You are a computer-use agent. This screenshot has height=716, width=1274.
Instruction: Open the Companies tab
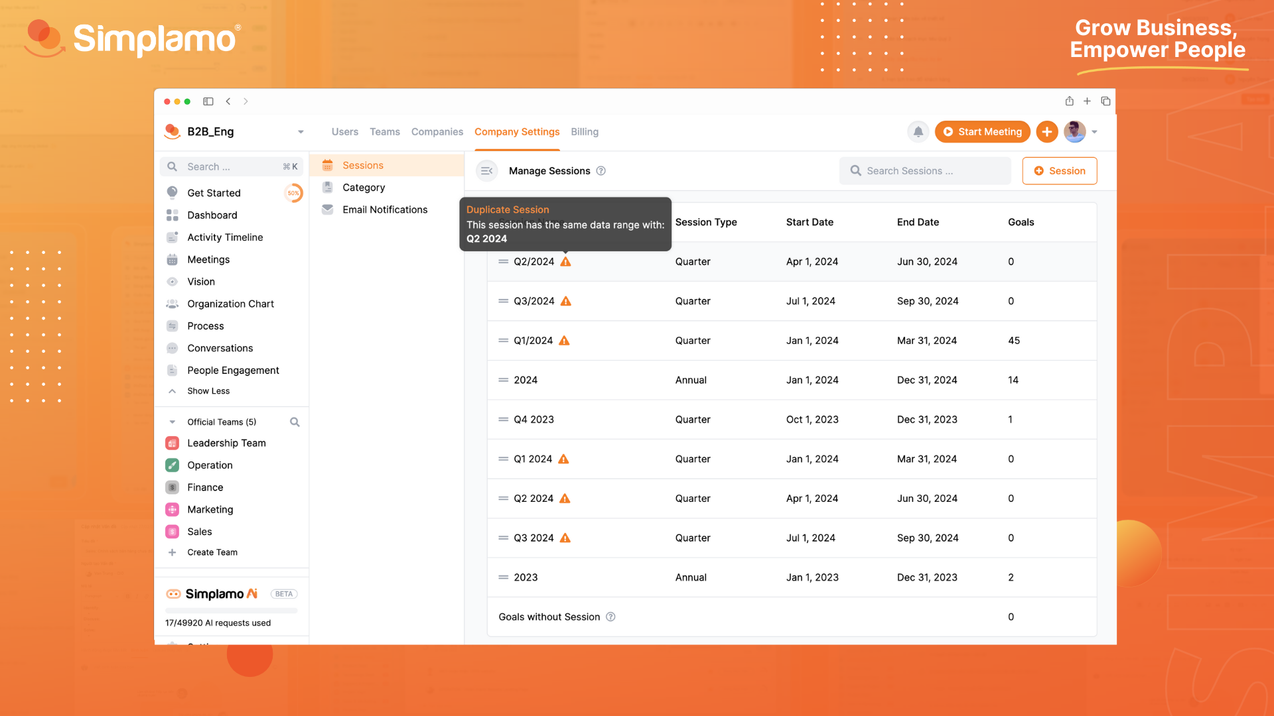click(x=437, y=132)
